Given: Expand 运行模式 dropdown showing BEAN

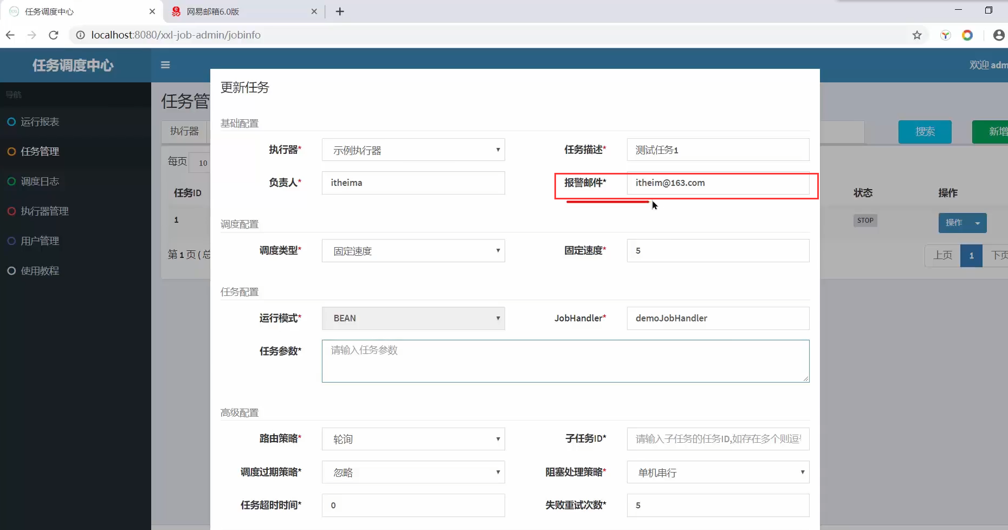Looking at the screenshot, I should (x=413, y=318).
